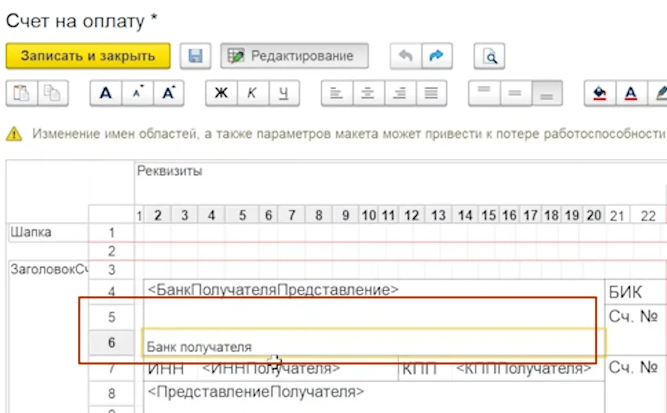This screenshot has width=667, height=413.
Task: Click the copy documents icon
Action: (x=53, y=93)
